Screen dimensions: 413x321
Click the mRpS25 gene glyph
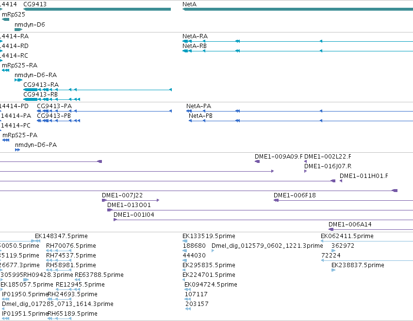click(x=5, y=19)
